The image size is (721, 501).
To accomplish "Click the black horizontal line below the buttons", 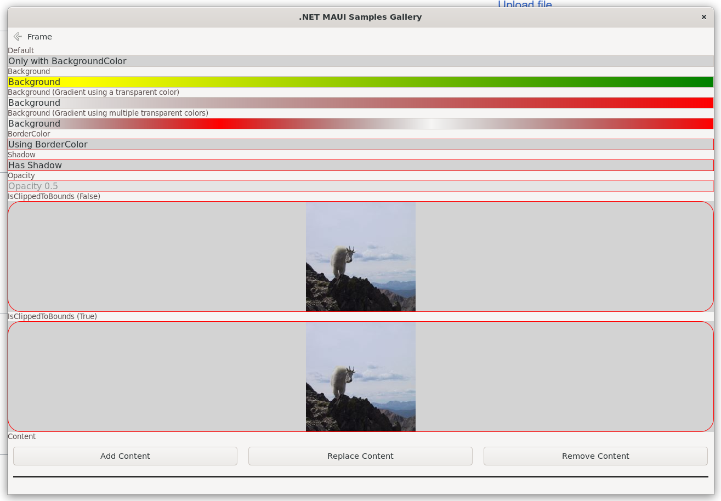I will pos(360,477).
